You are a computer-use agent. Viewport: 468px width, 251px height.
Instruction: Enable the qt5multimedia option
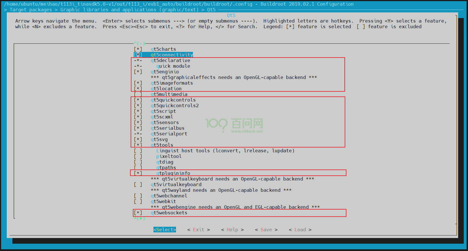pyautogui.click(x=138, y=94)
